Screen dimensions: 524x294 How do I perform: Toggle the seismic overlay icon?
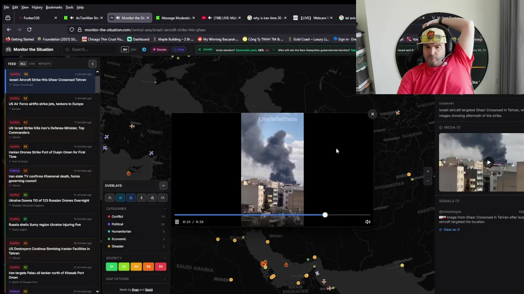pos(152,198)
